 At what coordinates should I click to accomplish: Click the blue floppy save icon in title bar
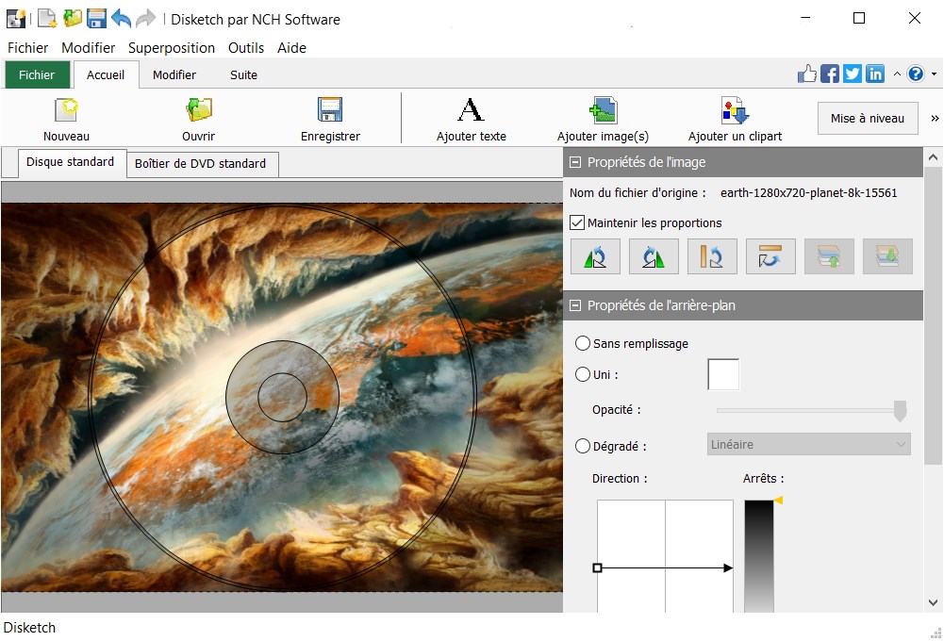click(x=96, y=19)
